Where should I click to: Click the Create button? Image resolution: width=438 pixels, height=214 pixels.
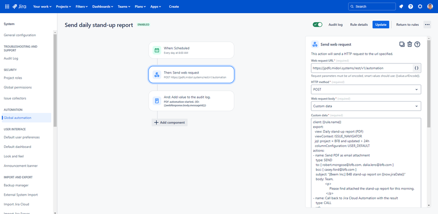coord(174,7)
